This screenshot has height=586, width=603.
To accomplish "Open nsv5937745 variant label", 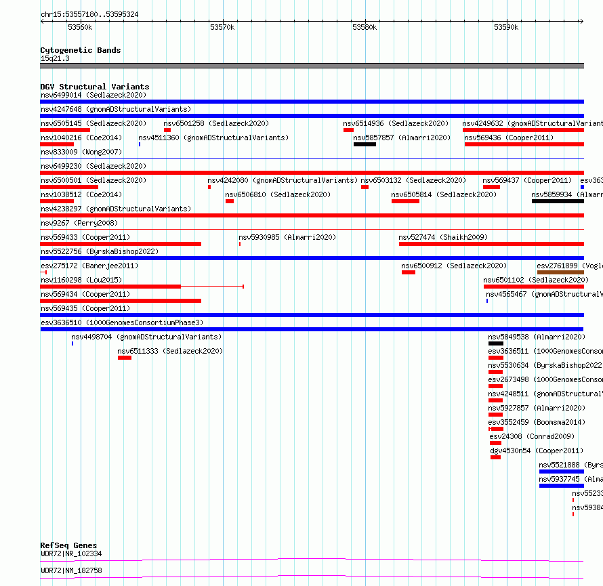I will (570, 479).
